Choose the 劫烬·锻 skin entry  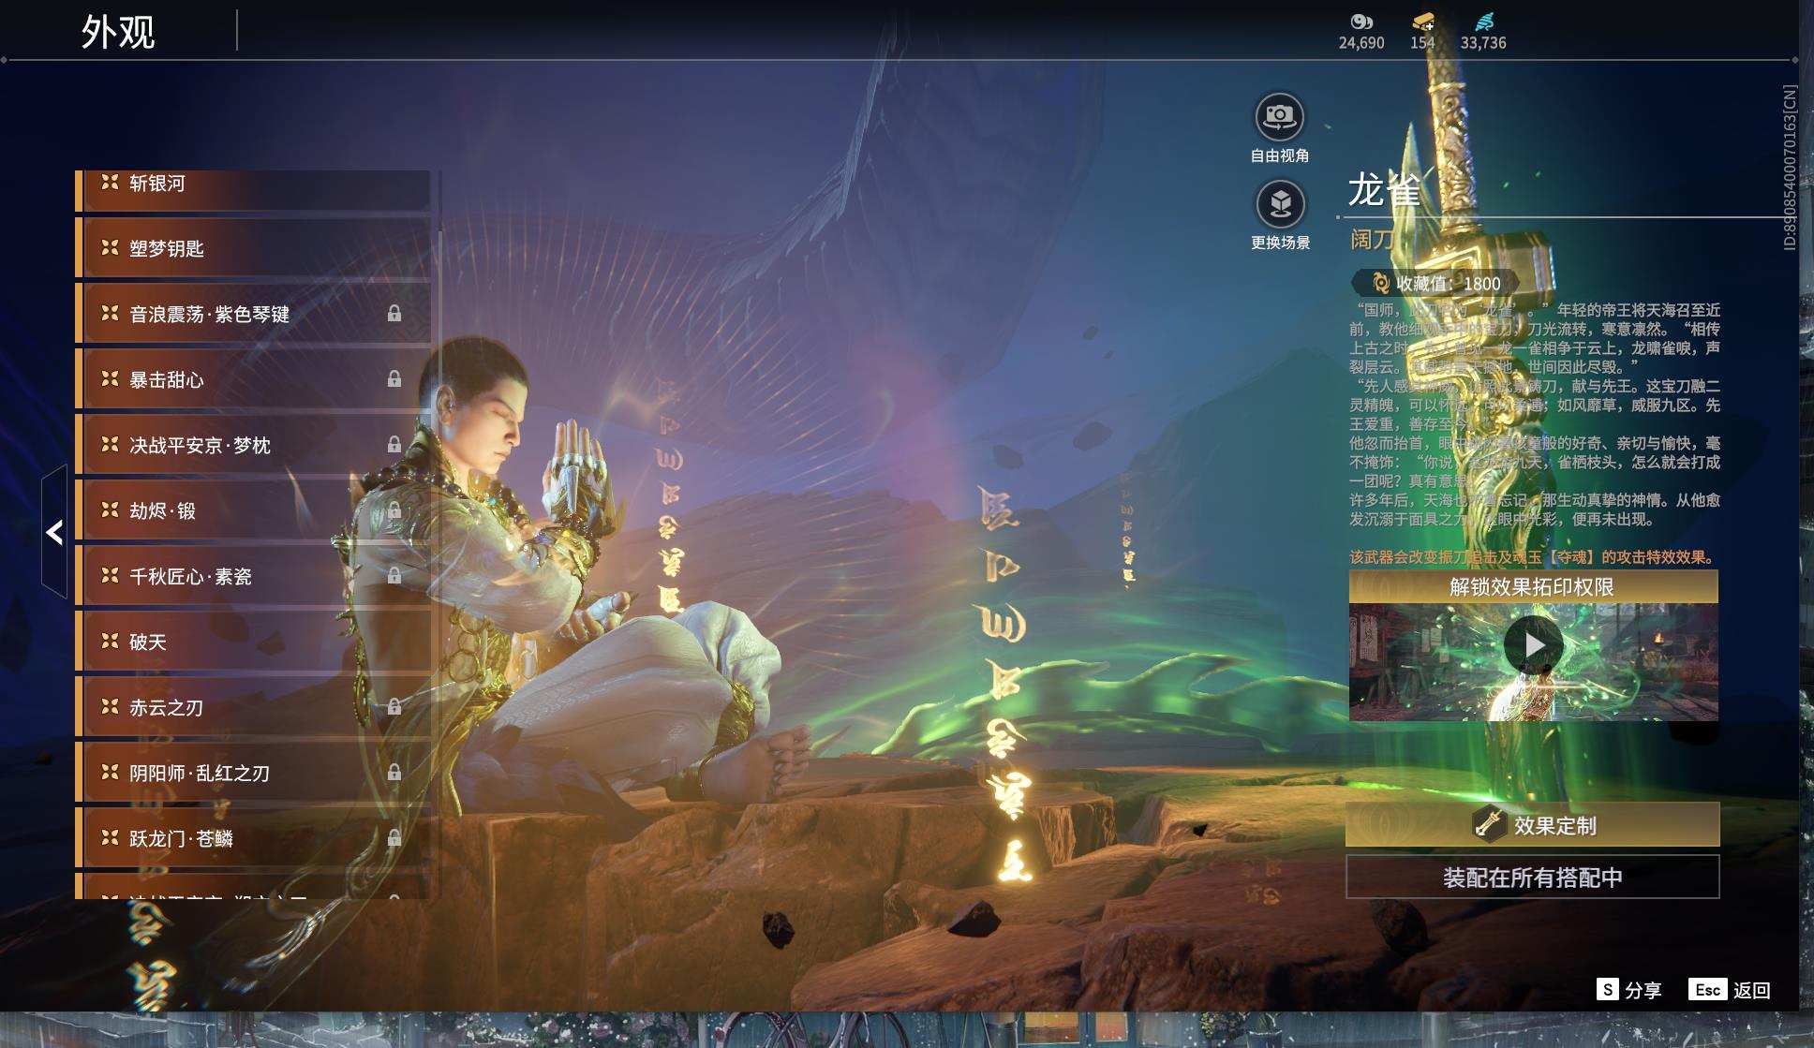253,510
